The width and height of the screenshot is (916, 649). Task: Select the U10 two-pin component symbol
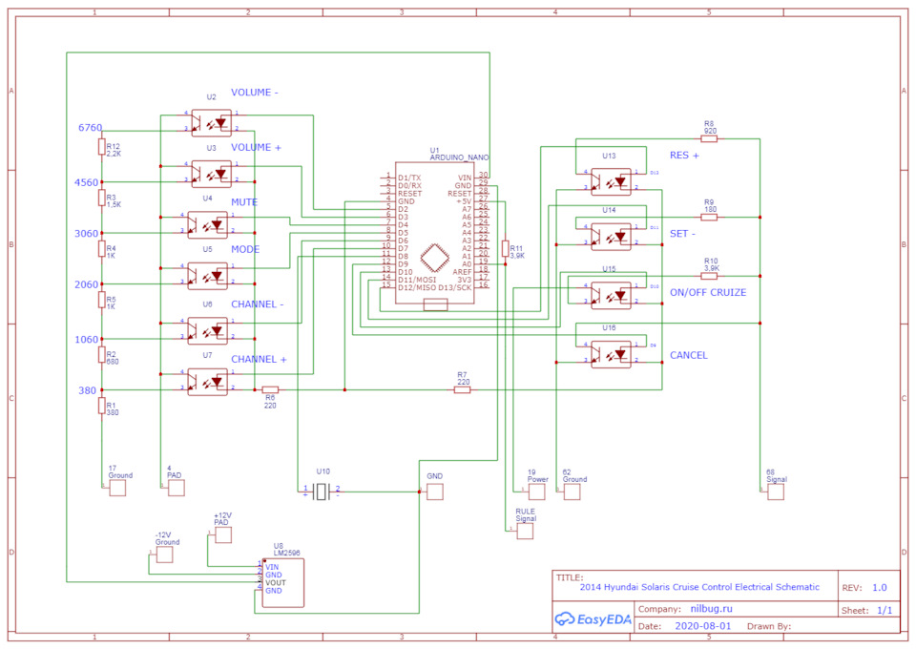click(322, 492)
